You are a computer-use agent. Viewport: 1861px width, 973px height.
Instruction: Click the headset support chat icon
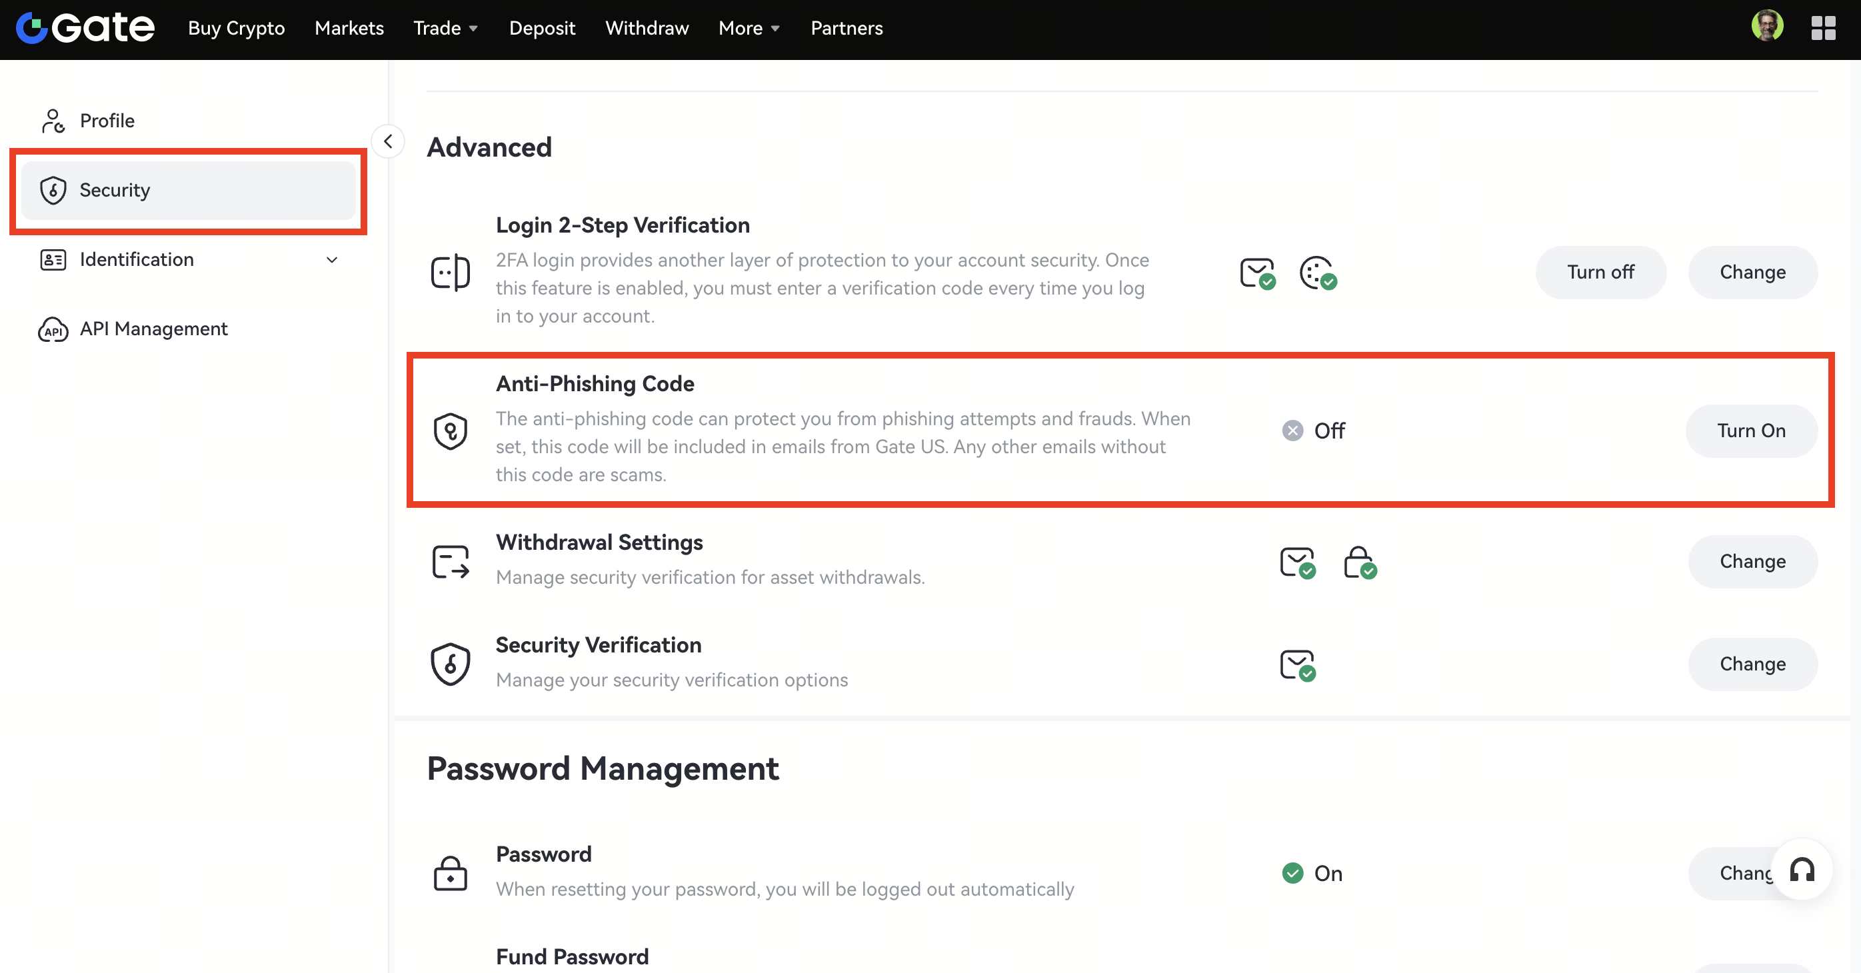click(x=1802, y=870)
